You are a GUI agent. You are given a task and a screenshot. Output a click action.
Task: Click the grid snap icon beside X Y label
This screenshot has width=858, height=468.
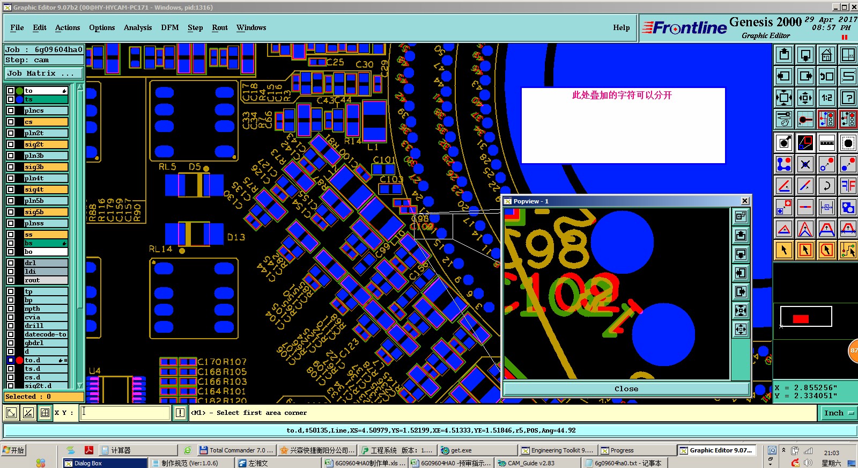(x=45, y=413)
